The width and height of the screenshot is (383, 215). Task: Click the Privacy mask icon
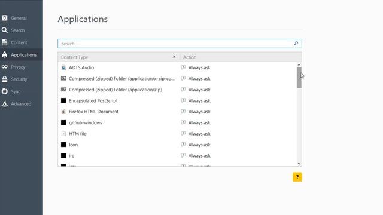4,67
